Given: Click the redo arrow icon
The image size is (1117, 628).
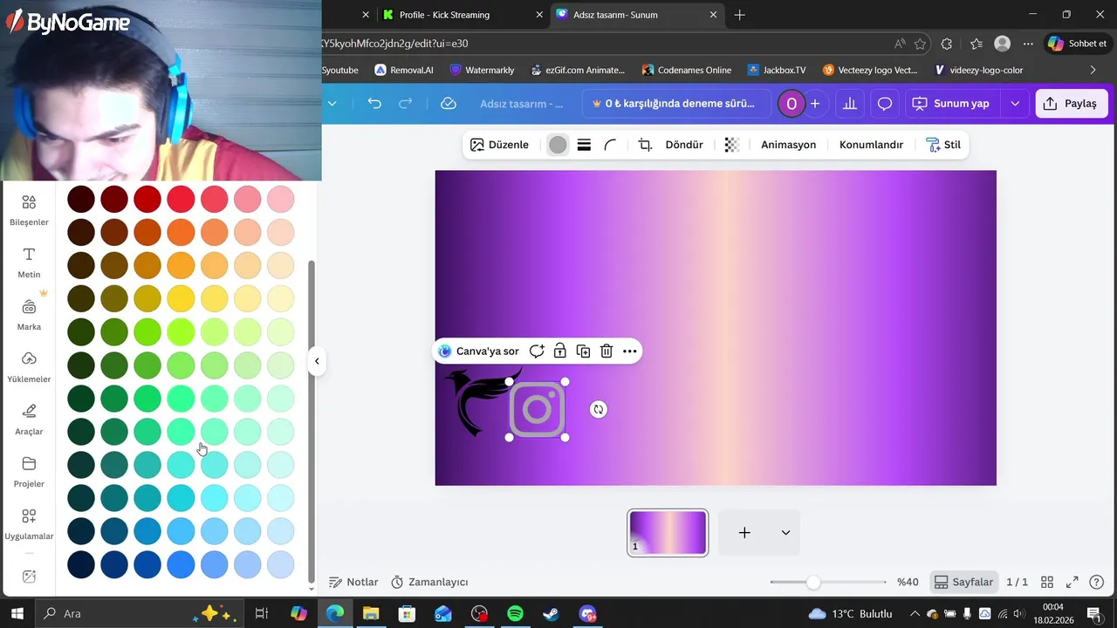Looking at the screenshot, I should (x=405, y=103).
